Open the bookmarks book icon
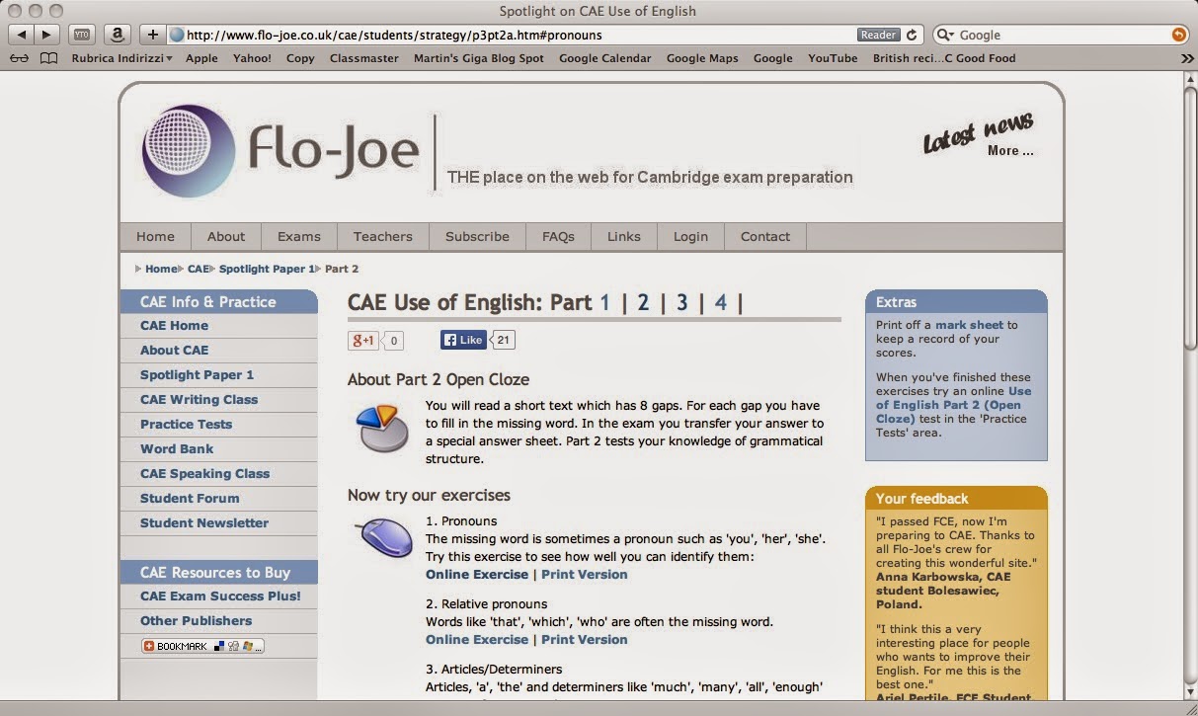The height and width of the screenshot is (716, 1198). point(48,58)
